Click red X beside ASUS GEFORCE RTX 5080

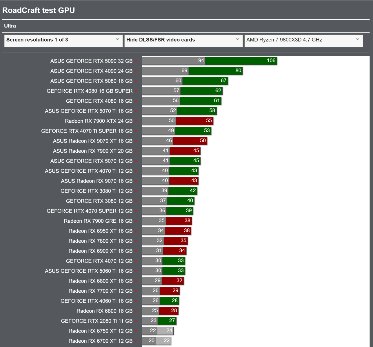click(136, 81)
